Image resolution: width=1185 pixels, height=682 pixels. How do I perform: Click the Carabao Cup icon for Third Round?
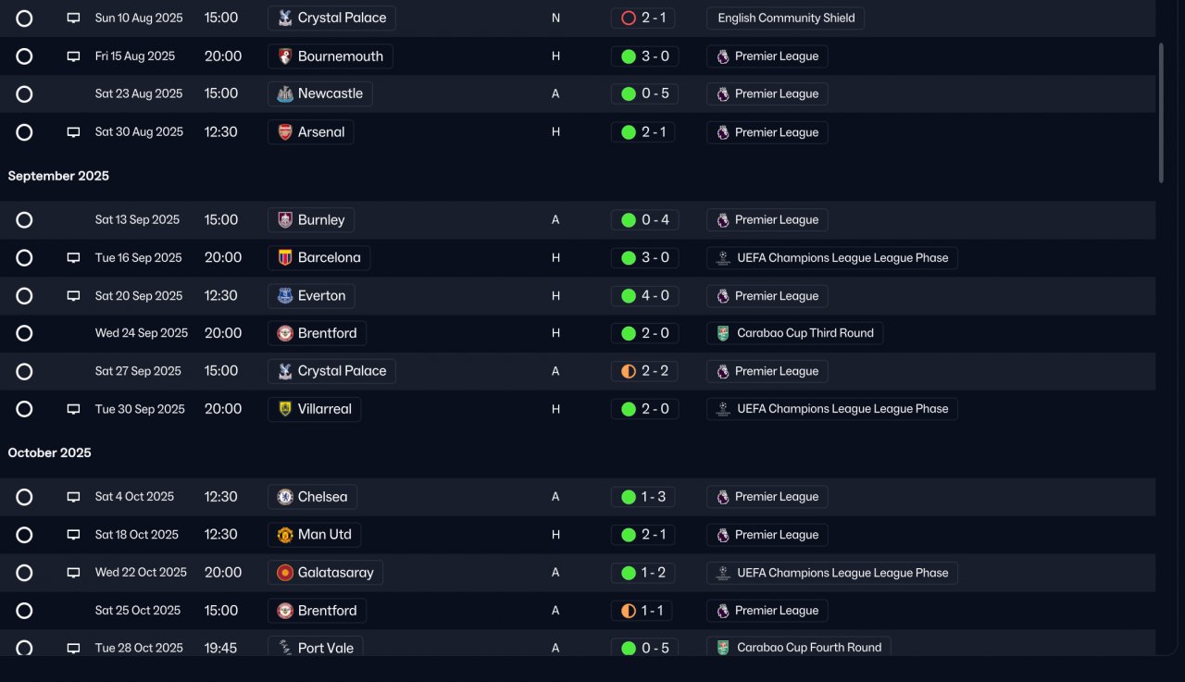(x=723, y=333)
